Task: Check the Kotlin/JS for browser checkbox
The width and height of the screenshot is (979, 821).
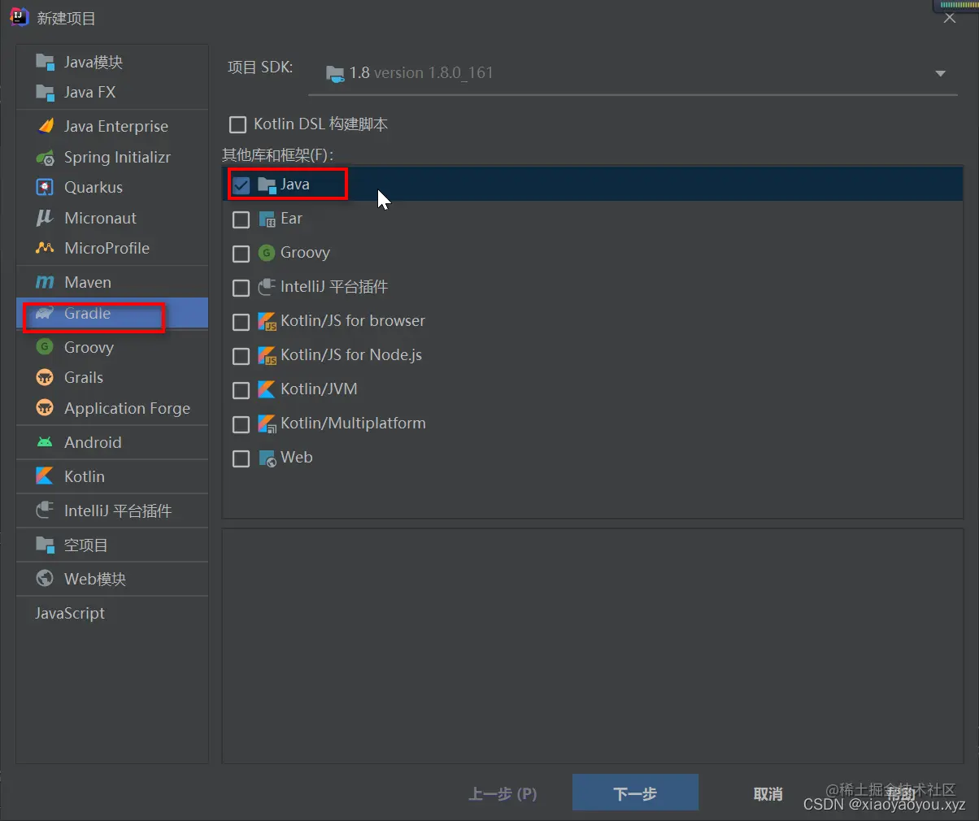Action: click(x=241, y=322)
